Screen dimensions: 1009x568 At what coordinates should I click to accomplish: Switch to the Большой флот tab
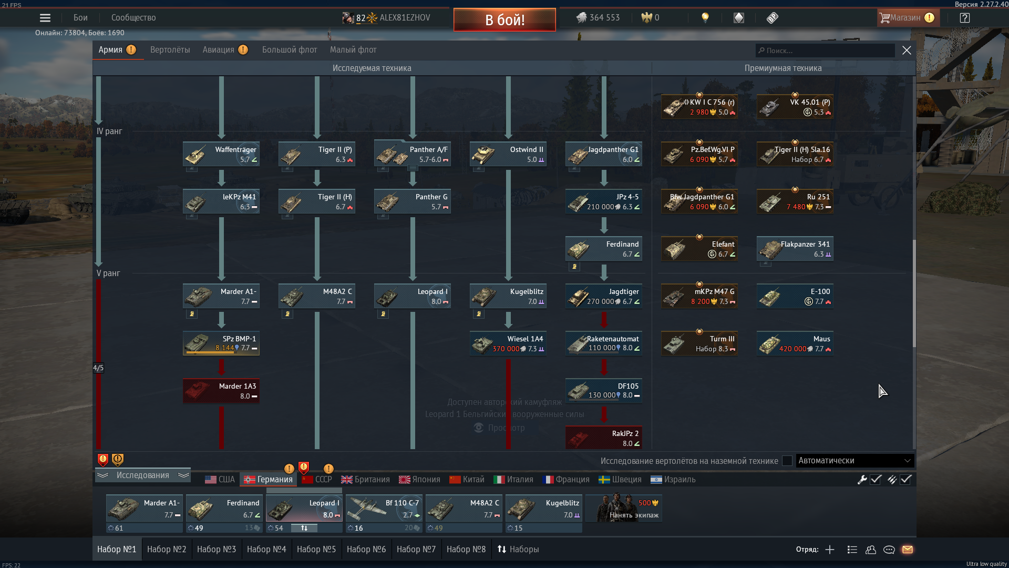point(290,50)
